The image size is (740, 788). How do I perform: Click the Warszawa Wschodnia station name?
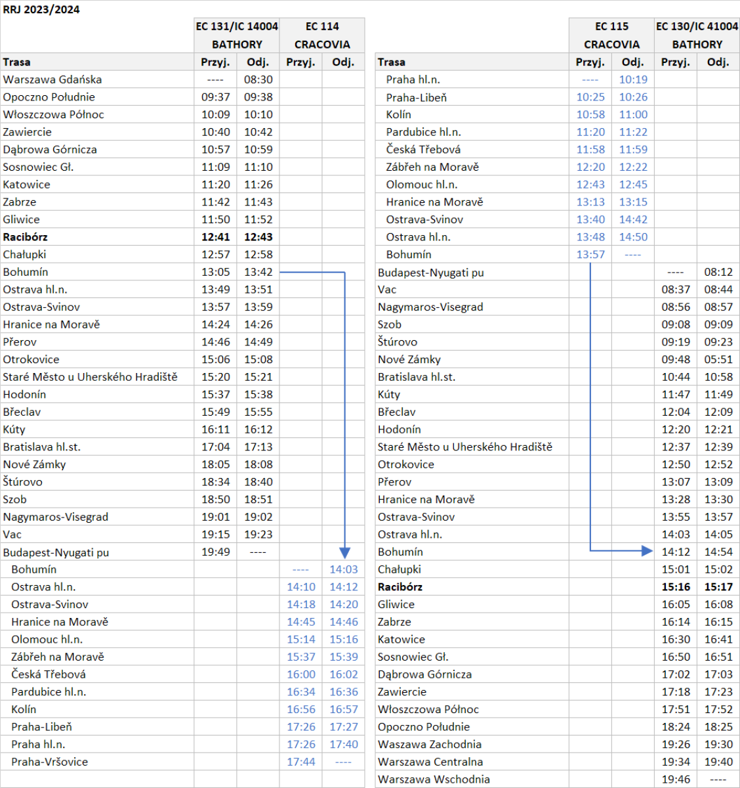[x=434, y=779]
